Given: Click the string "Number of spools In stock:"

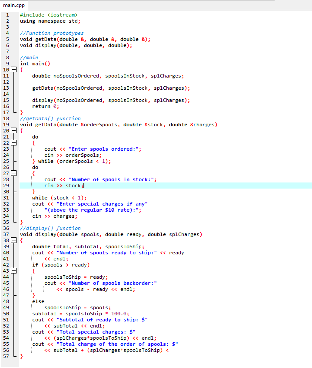Looking at the screenshot, I should click(111, 179).
